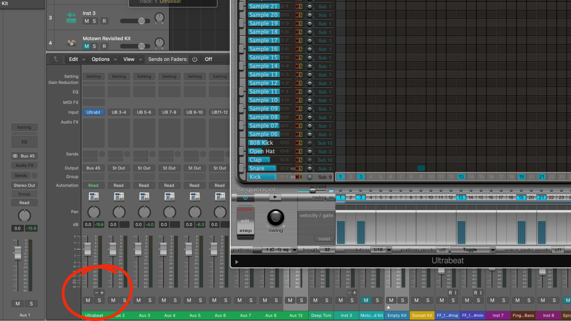Viewport: 571px width, 321px height.
Task: Open the voice mute mode dropdown
Action: 558,250
